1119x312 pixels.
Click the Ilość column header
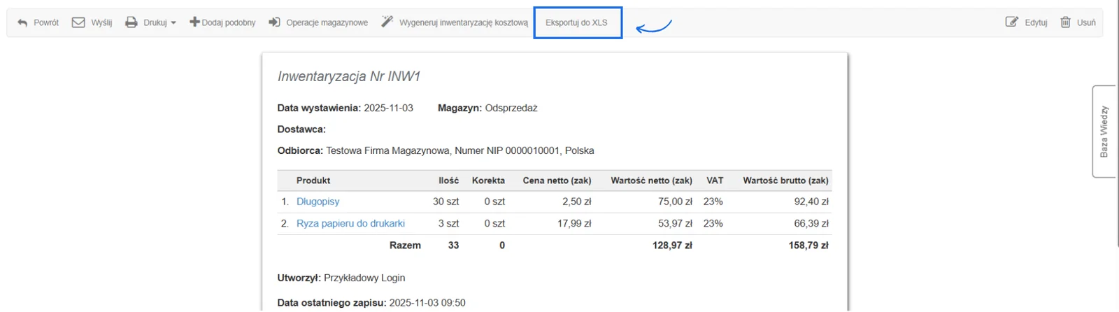pyautogui.click(x=448, y=180)
